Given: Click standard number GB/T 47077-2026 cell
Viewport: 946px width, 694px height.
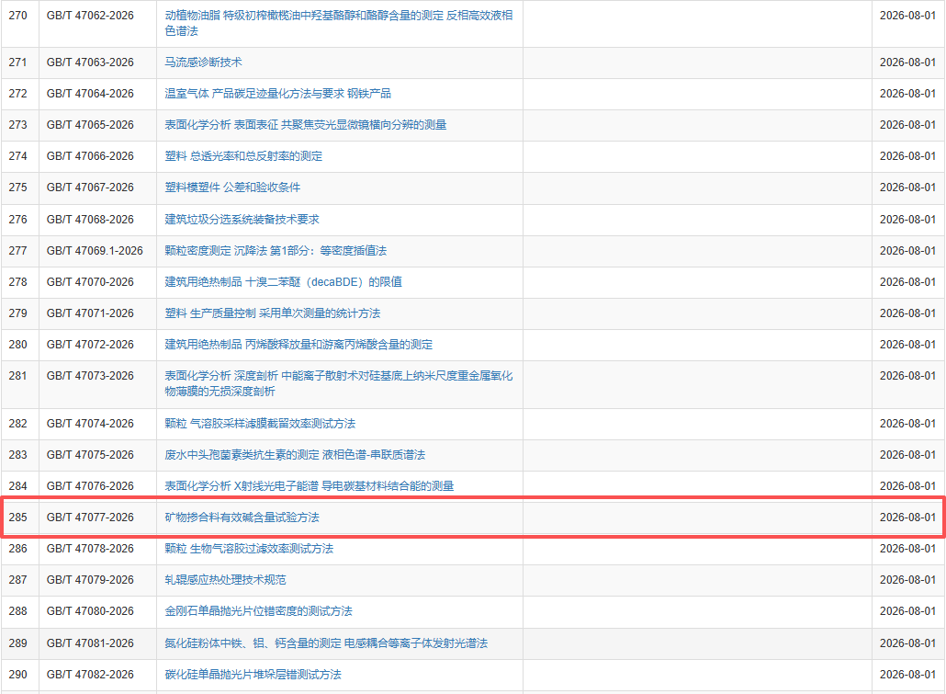Looking at the screenshot, I should (90, 518).
